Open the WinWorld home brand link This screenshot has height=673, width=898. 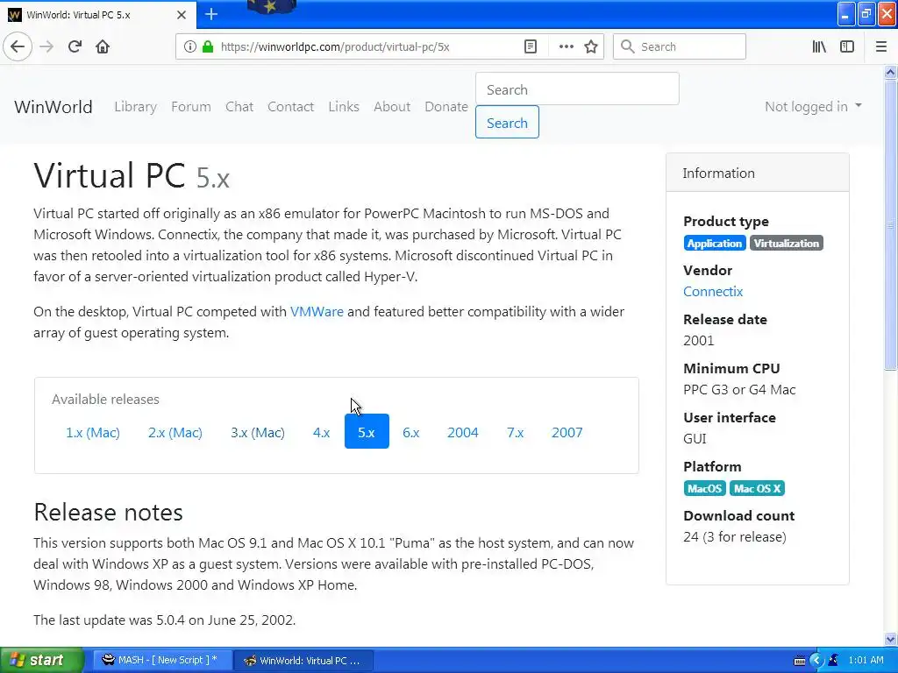tap(53, 106)
